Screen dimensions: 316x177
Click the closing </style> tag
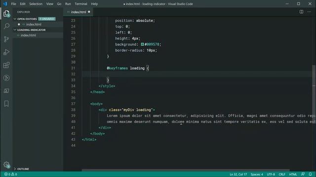pyautogui.click(x=107, y=86)
